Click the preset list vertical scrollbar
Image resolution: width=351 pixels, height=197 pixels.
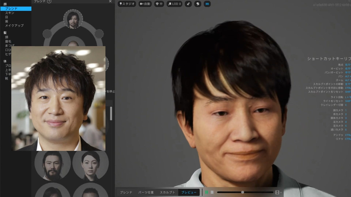pyautogui.click(x=111, y=113)
